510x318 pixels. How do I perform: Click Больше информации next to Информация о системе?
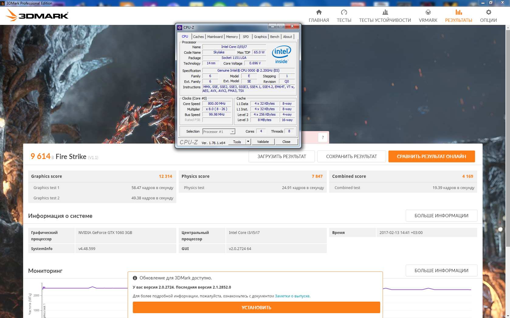(441, 216)
